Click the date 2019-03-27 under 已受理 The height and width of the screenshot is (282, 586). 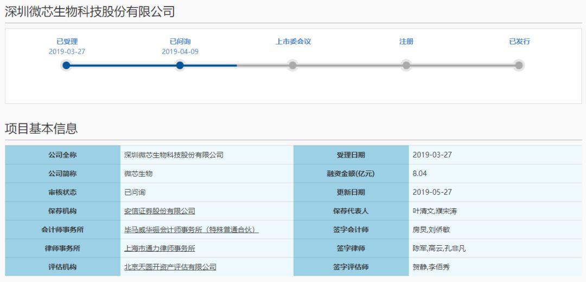(x=67, y=52)
